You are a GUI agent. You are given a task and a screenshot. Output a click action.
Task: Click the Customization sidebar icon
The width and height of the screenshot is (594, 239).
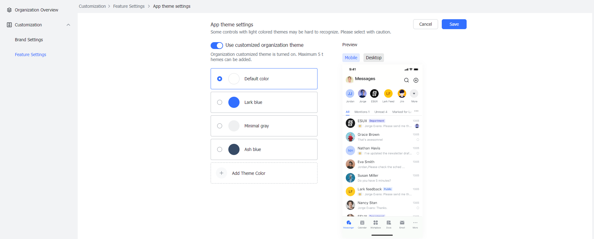point(9,25)
